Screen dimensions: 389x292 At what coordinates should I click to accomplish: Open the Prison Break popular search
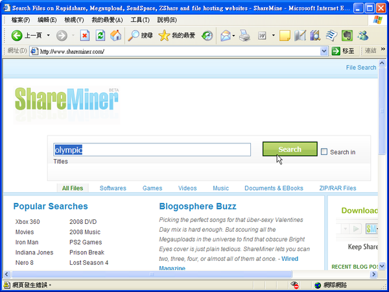click(x=87, y=252)
